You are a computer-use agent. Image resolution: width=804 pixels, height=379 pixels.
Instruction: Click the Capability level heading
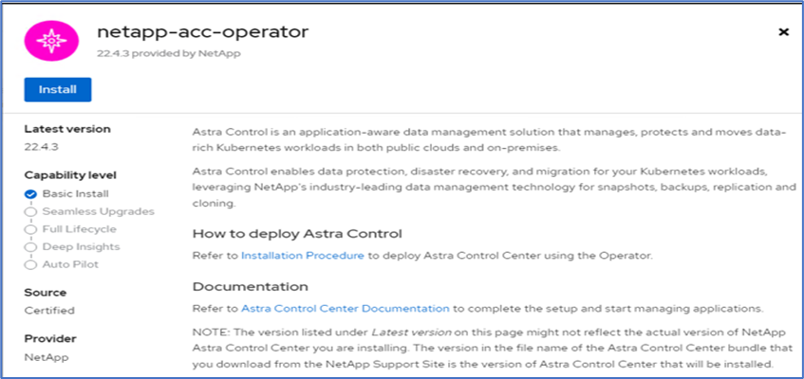click(x=69, y=175)
